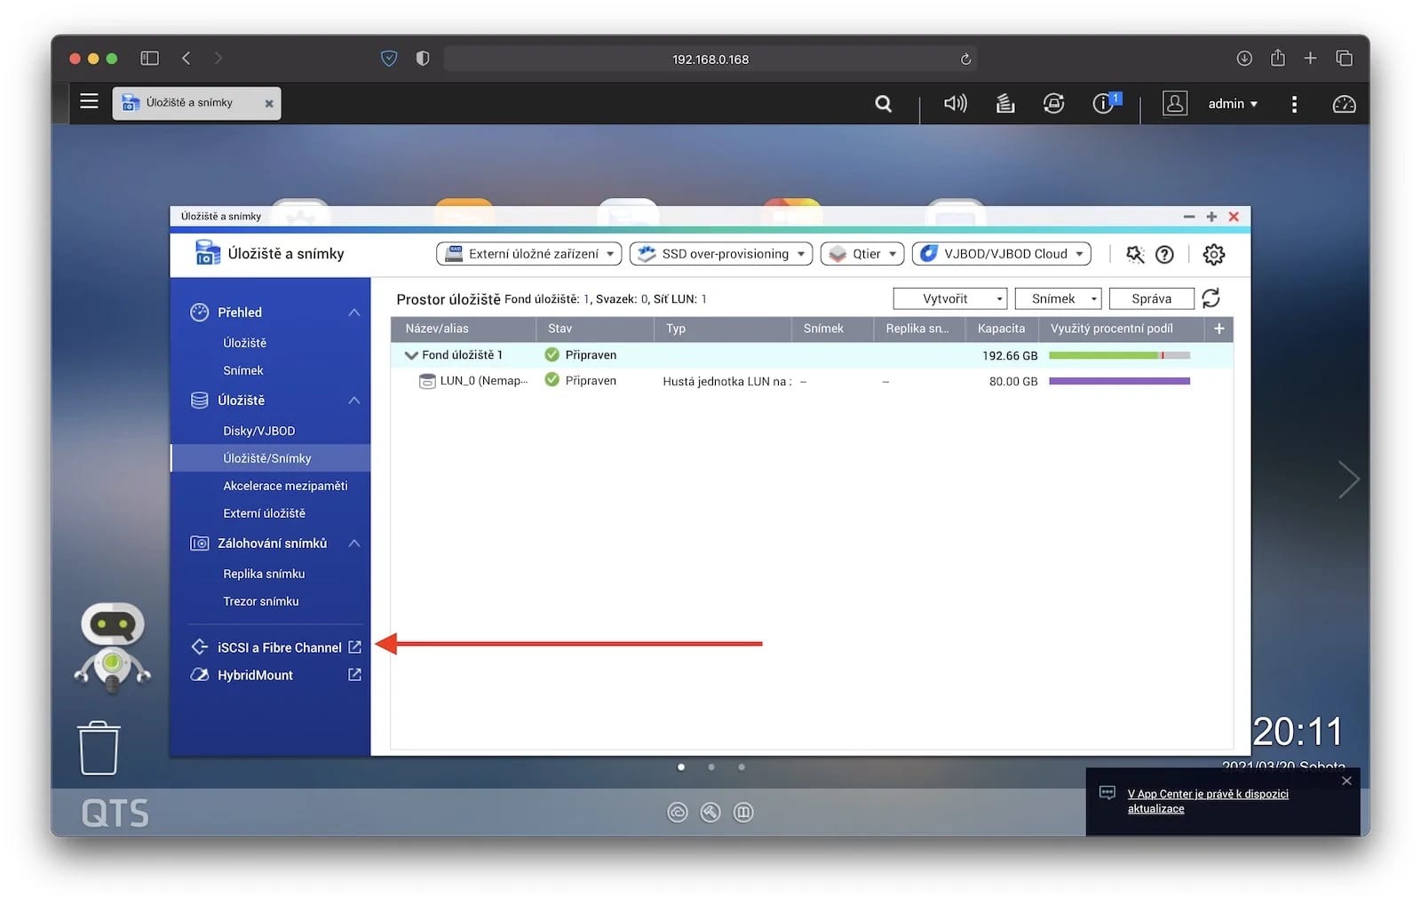Screen dimensions: 1421x904
Task: Collapse the Fond úložiště 1 tree row
Action: (411, 355)
